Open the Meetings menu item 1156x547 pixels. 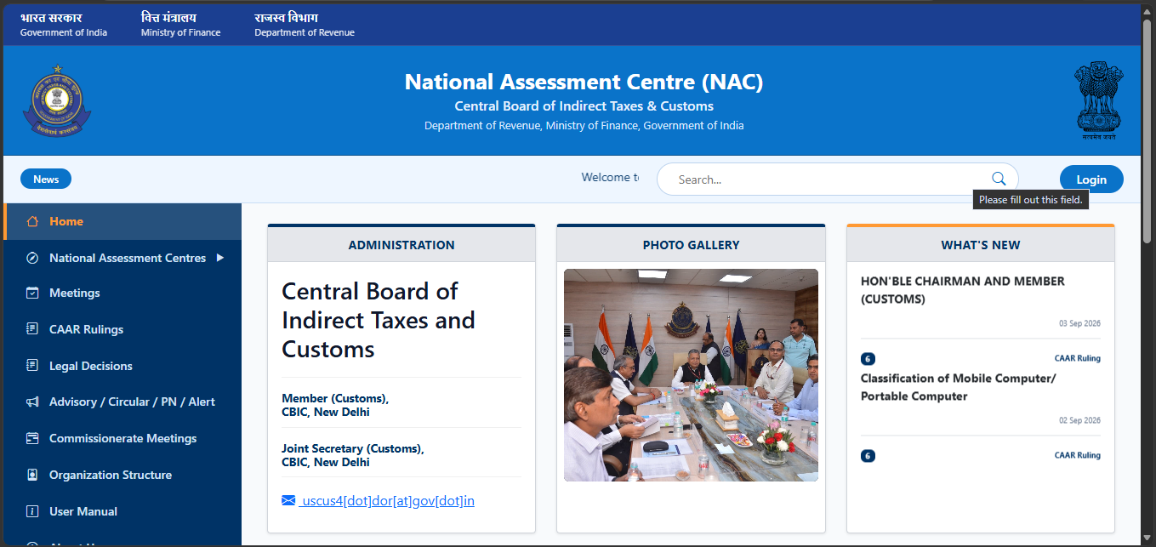click(x=122, y=293)
